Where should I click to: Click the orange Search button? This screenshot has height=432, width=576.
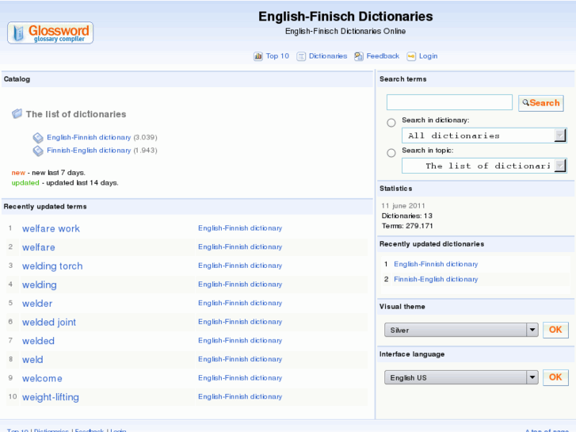[x=541, y=103]
